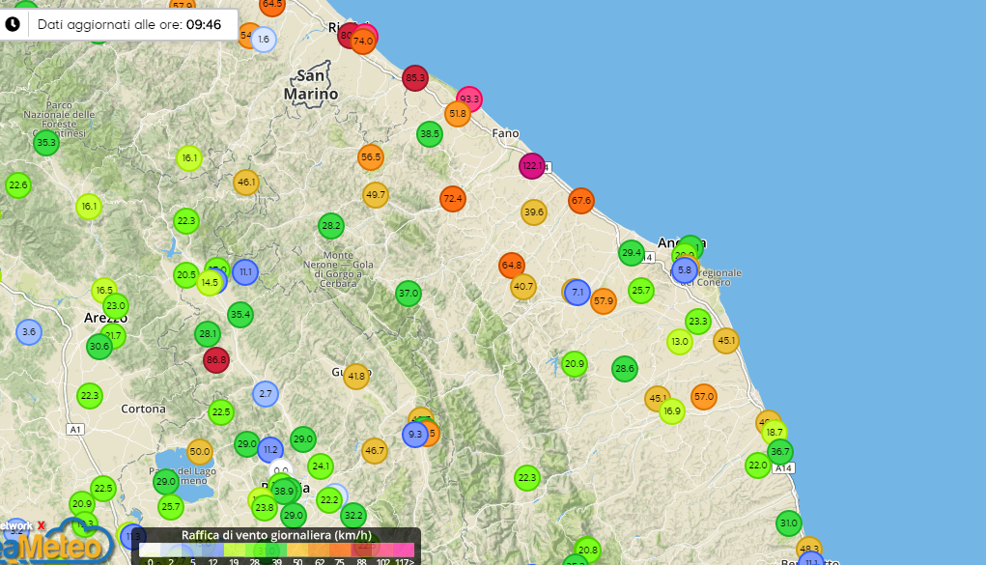Click the clock icon beside update time
The image size is (986, 565).
[13, 24]
